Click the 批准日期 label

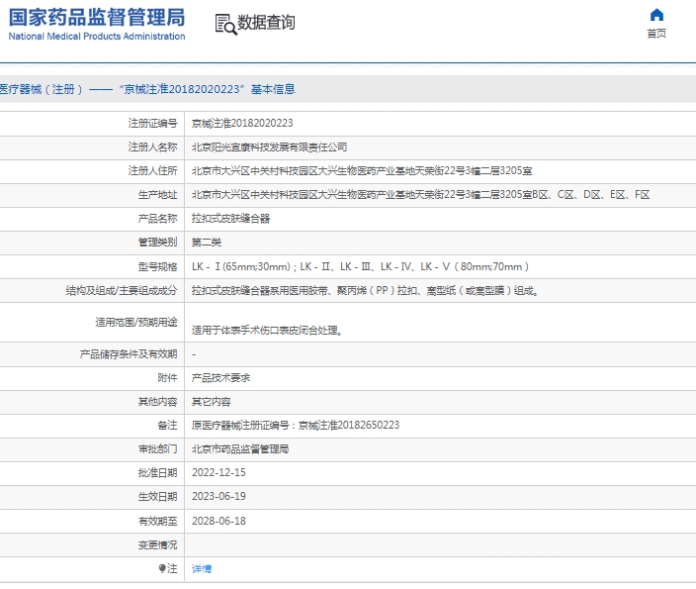[x=157, y=473]
